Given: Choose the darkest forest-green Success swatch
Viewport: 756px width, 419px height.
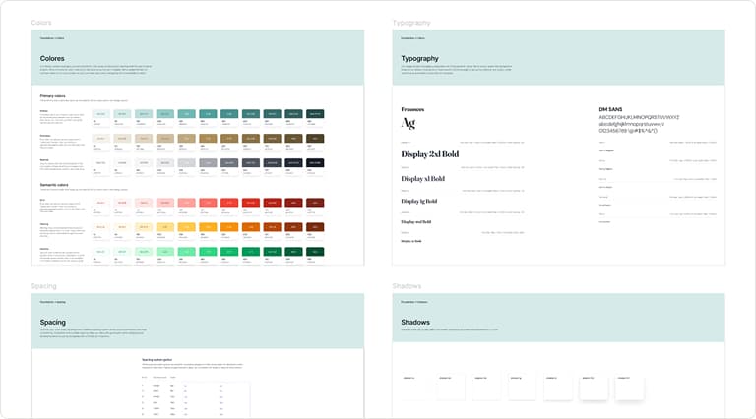Looking at the screenshot, I should (x=315, y=252).
